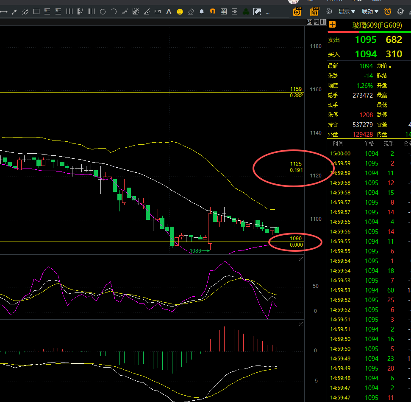Screen dimensions: 411x402
Task: Click the sell volume 682
Action: pyautogui.click(x=394, y=39)
